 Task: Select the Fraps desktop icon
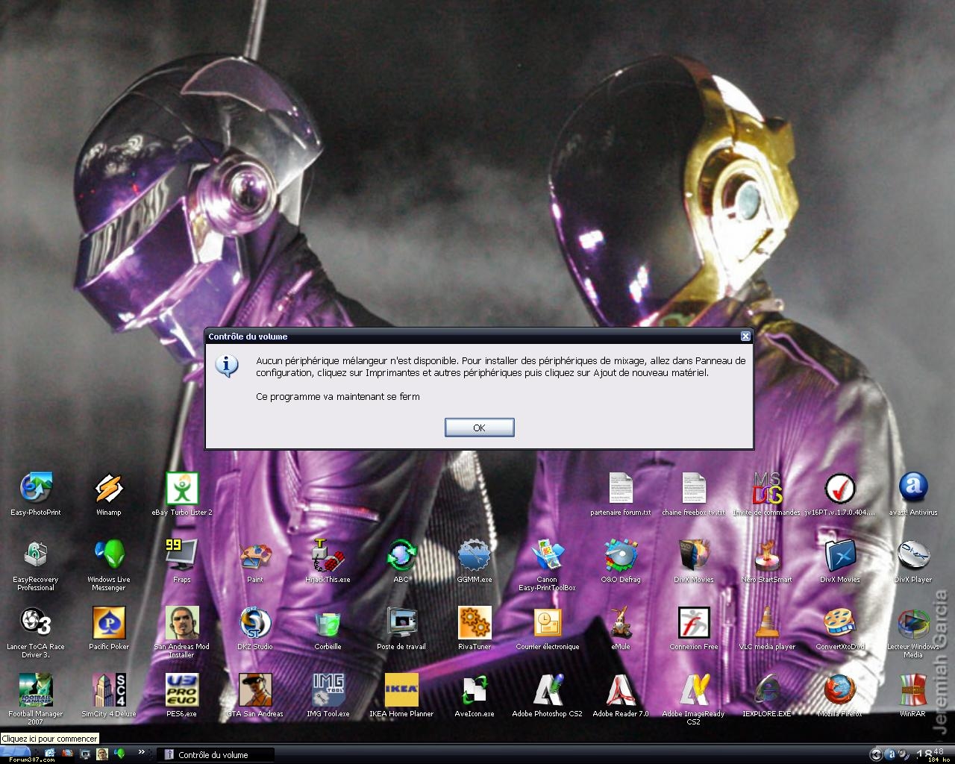coord(182,561)
